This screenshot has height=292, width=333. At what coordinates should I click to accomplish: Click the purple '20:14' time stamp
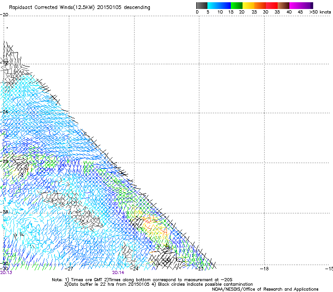(118, 273)
